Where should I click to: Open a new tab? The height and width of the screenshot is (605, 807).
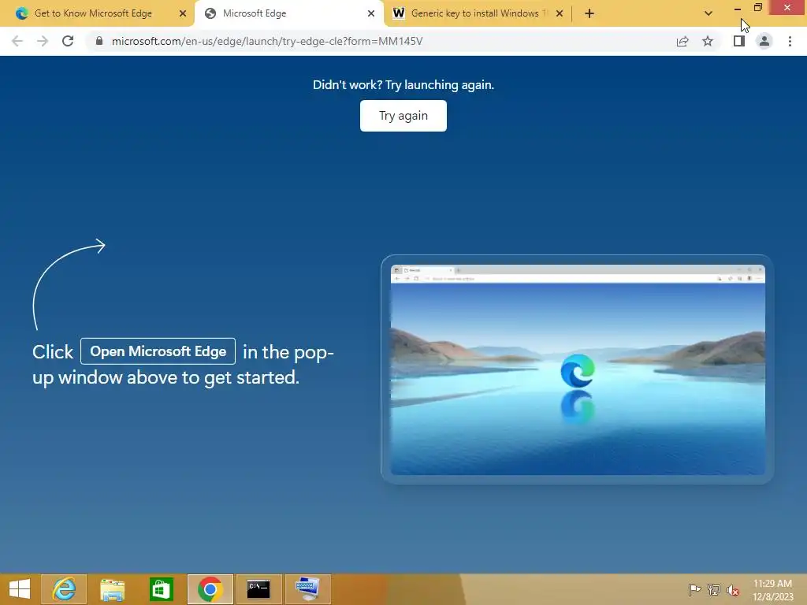(589, 13)
